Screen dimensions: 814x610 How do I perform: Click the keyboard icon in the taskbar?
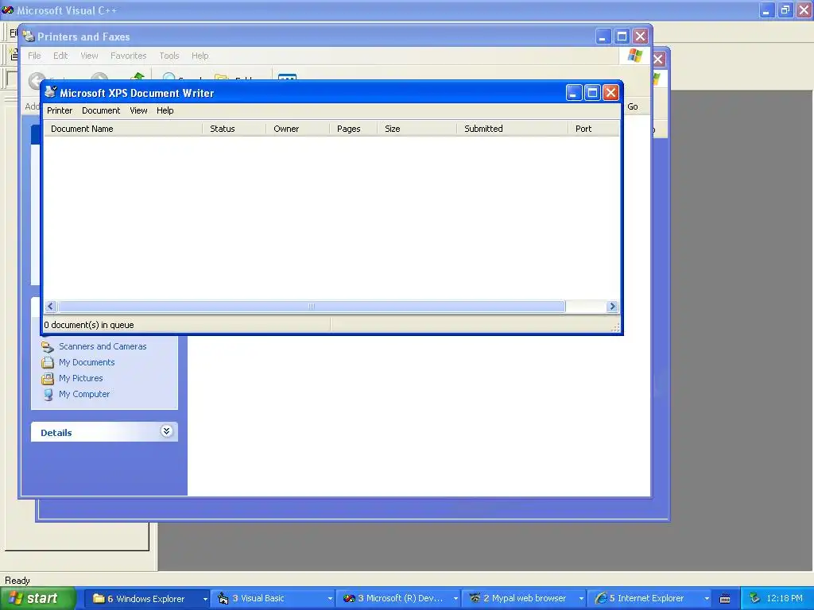(x=725, y=599)
